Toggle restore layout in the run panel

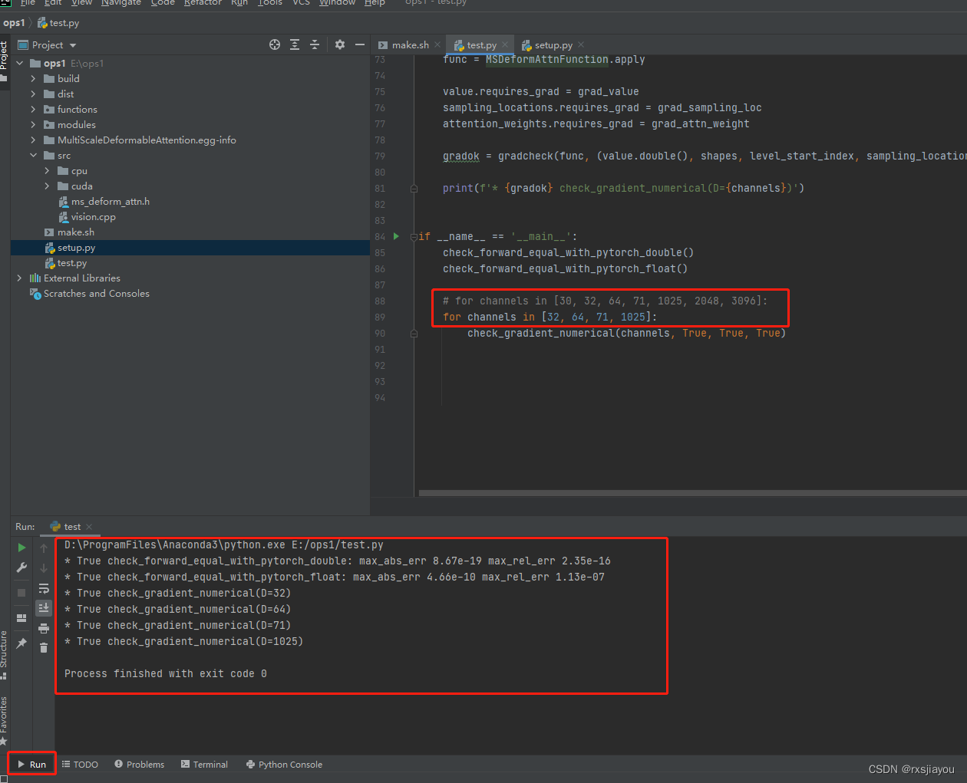tap(21, 618)
